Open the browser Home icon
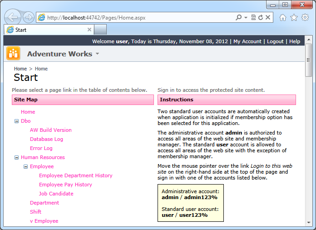The image size is (316, 230). pyautogui.click(x=283, y=18)
